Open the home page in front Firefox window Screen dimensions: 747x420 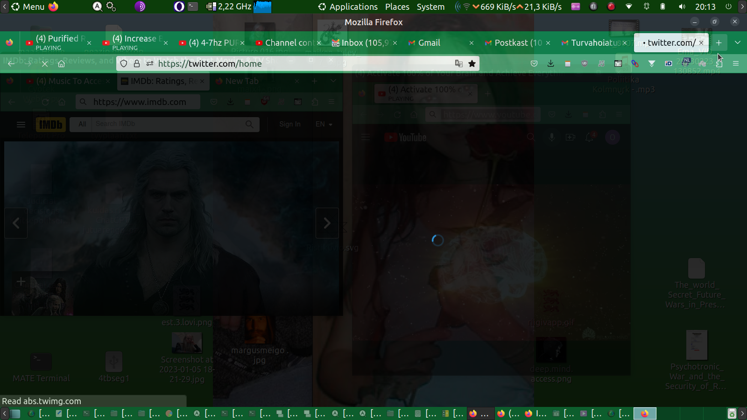tap(61, 63)
